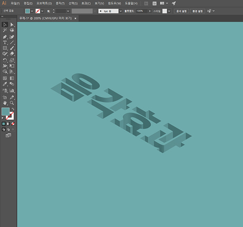The height and width of the screenshot is (227, 243).
Task: Click the 문서 설정 button
Action: click(x=181, y=11)
